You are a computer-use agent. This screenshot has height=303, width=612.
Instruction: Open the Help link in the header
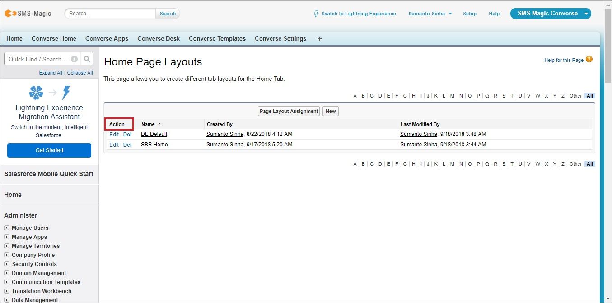click(494, 14)
